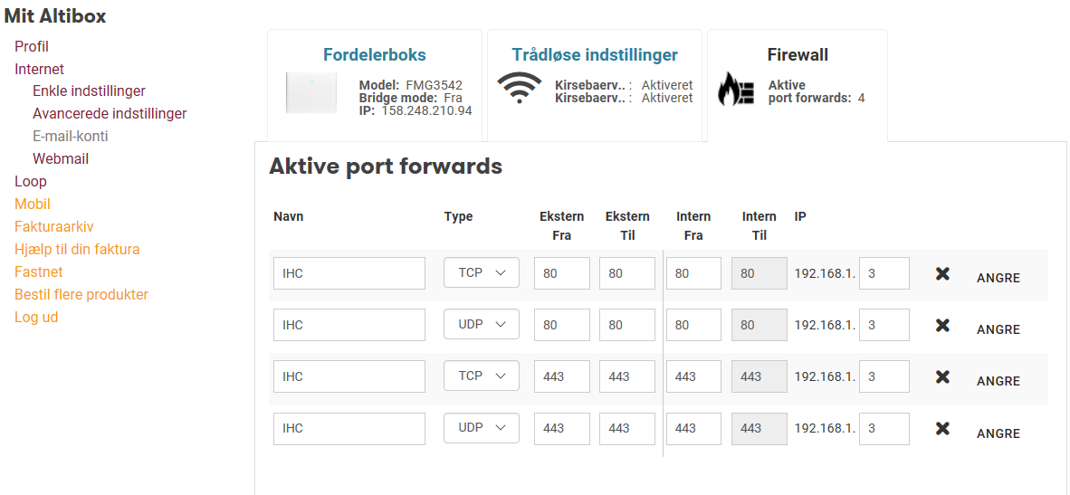Viewport: 1070px width, 495px height.
Task: Click the Navn field of the first row
Action: pyautogui.click(x=349, y=273)
